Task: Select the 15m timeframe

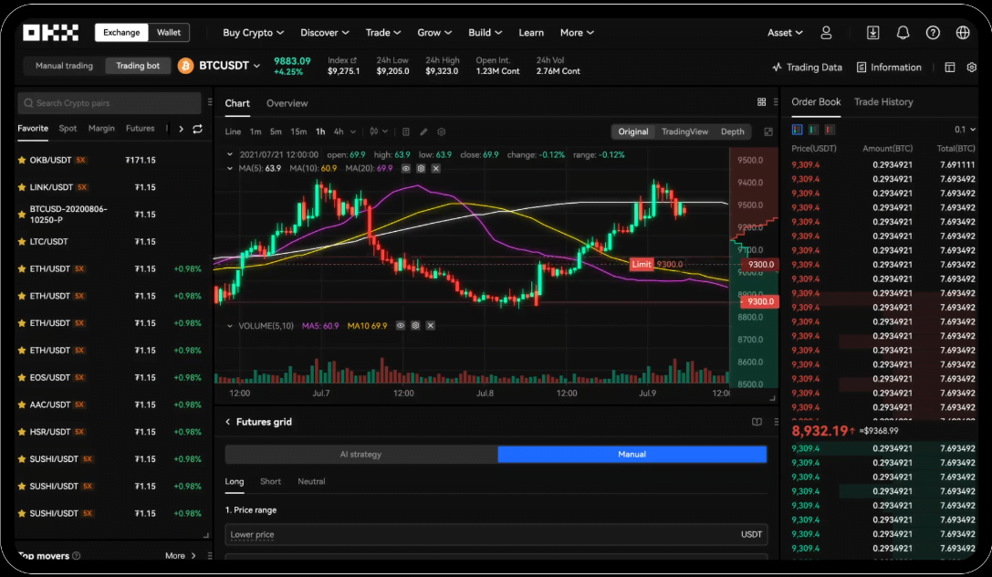Action: pyautogui.click(x=298, y=131)
